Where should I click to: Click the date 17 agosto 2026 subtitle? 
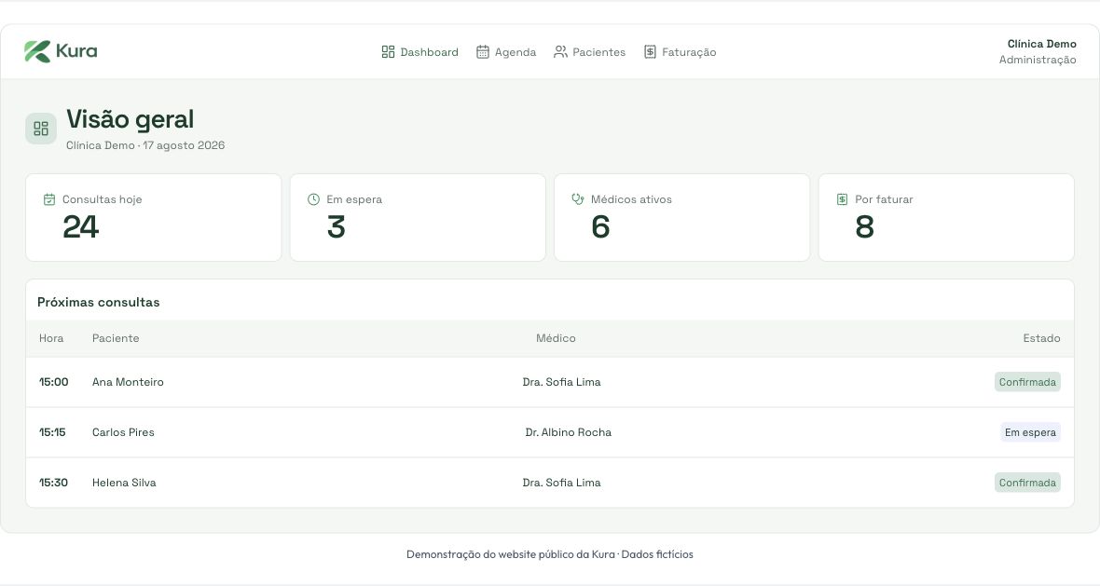click(x=184, y=145)
